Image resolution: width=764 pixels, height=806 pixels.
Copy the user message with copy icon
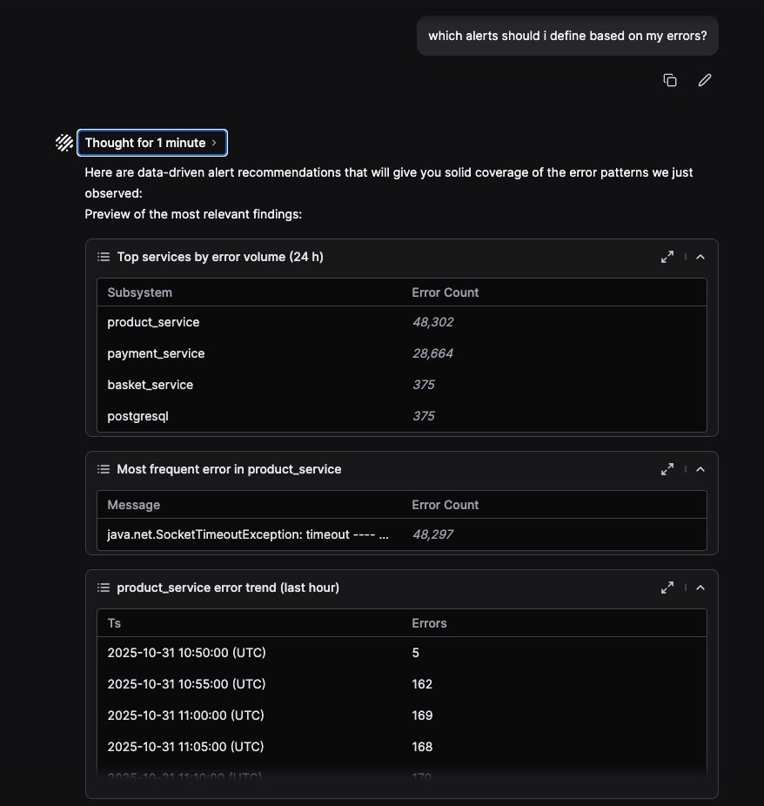point(670,80)
